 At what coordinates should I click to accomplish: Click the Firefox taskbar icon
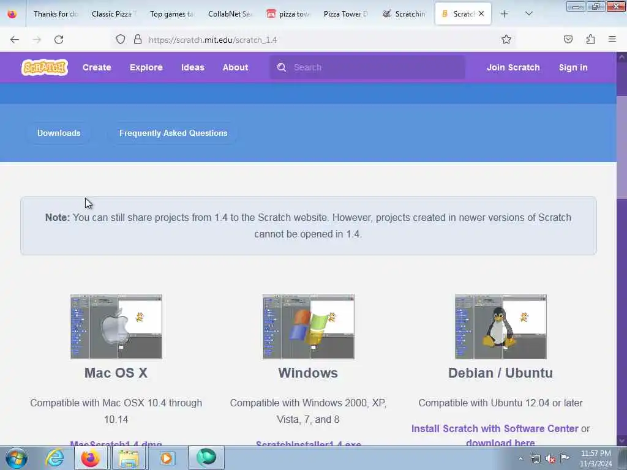coord(91,458)
